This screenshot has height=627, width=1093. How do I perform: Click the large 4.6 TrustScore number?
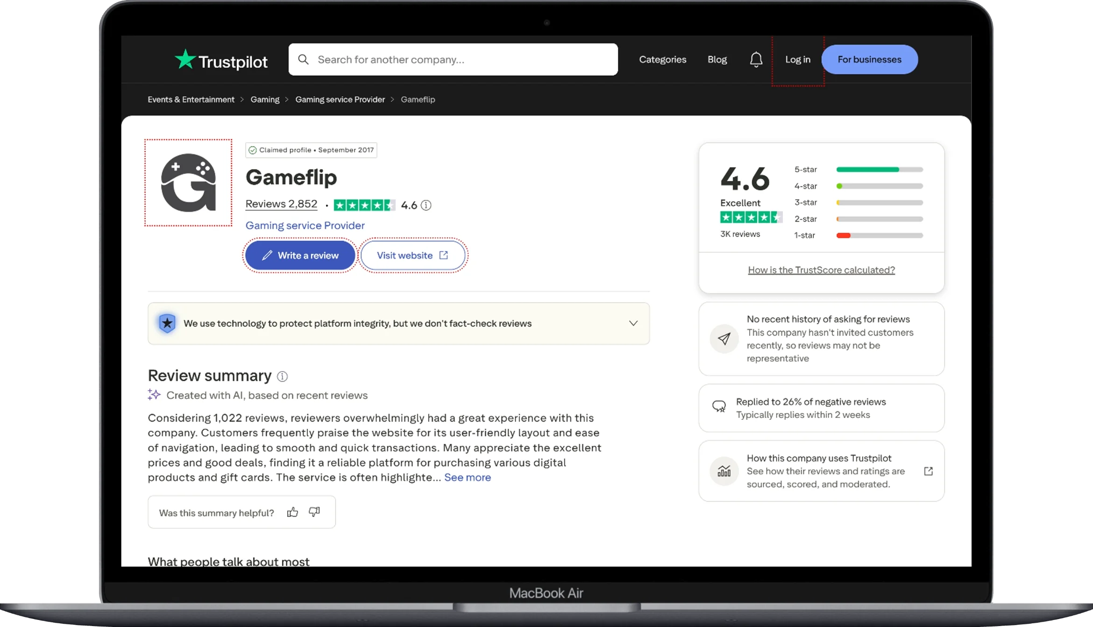click(x=745, y=179)
